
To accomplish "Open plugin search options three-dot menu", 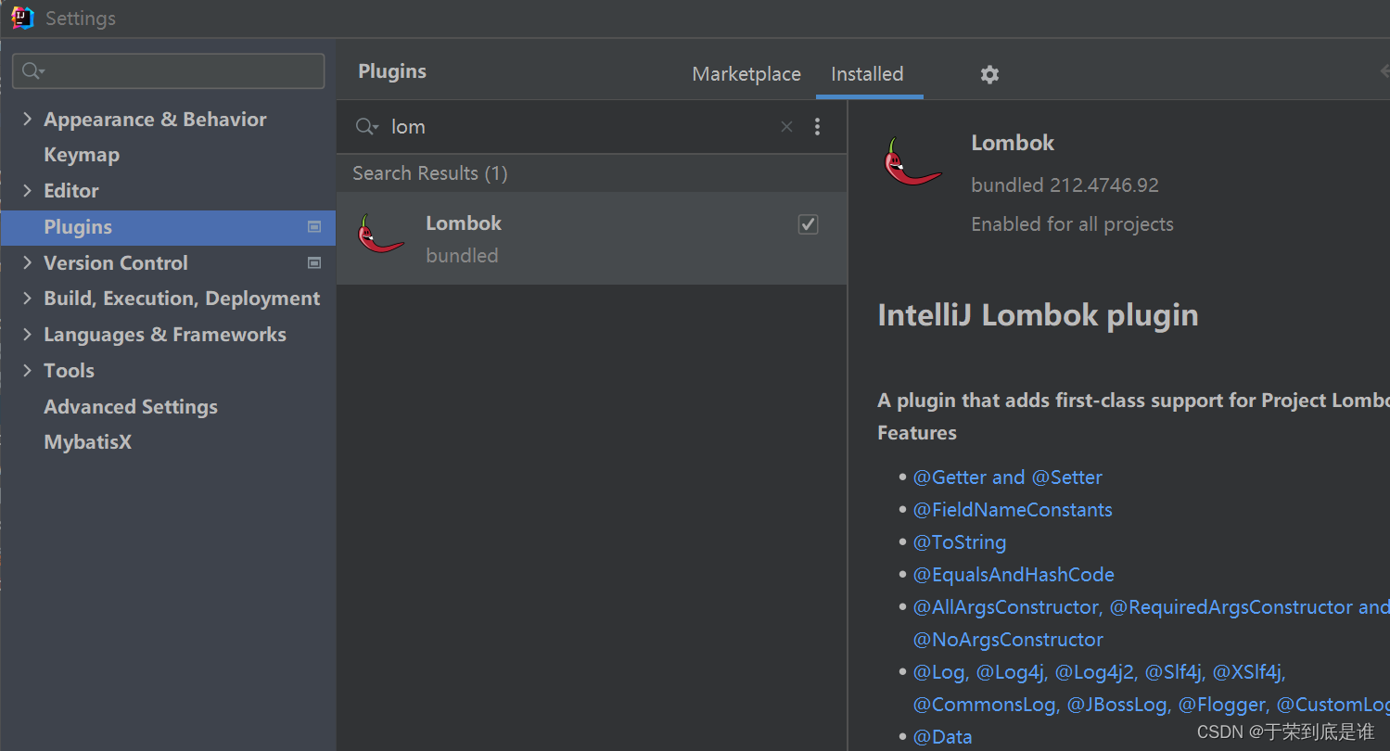I will (817, 127).
